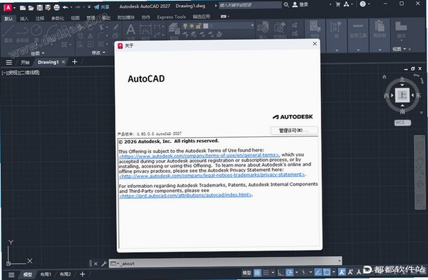This screenshot has width=428, height=280.
Task: Open the Autodesk general-terms hyperlink
Action: [199, 155]
